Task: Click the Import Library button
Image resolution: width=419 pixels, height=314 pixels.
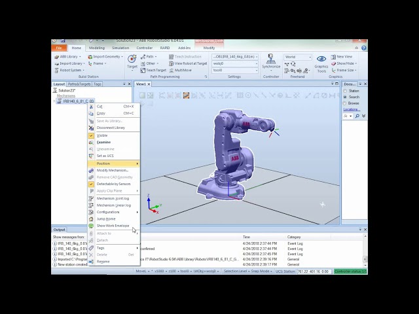Action: [x=69, y=63]
